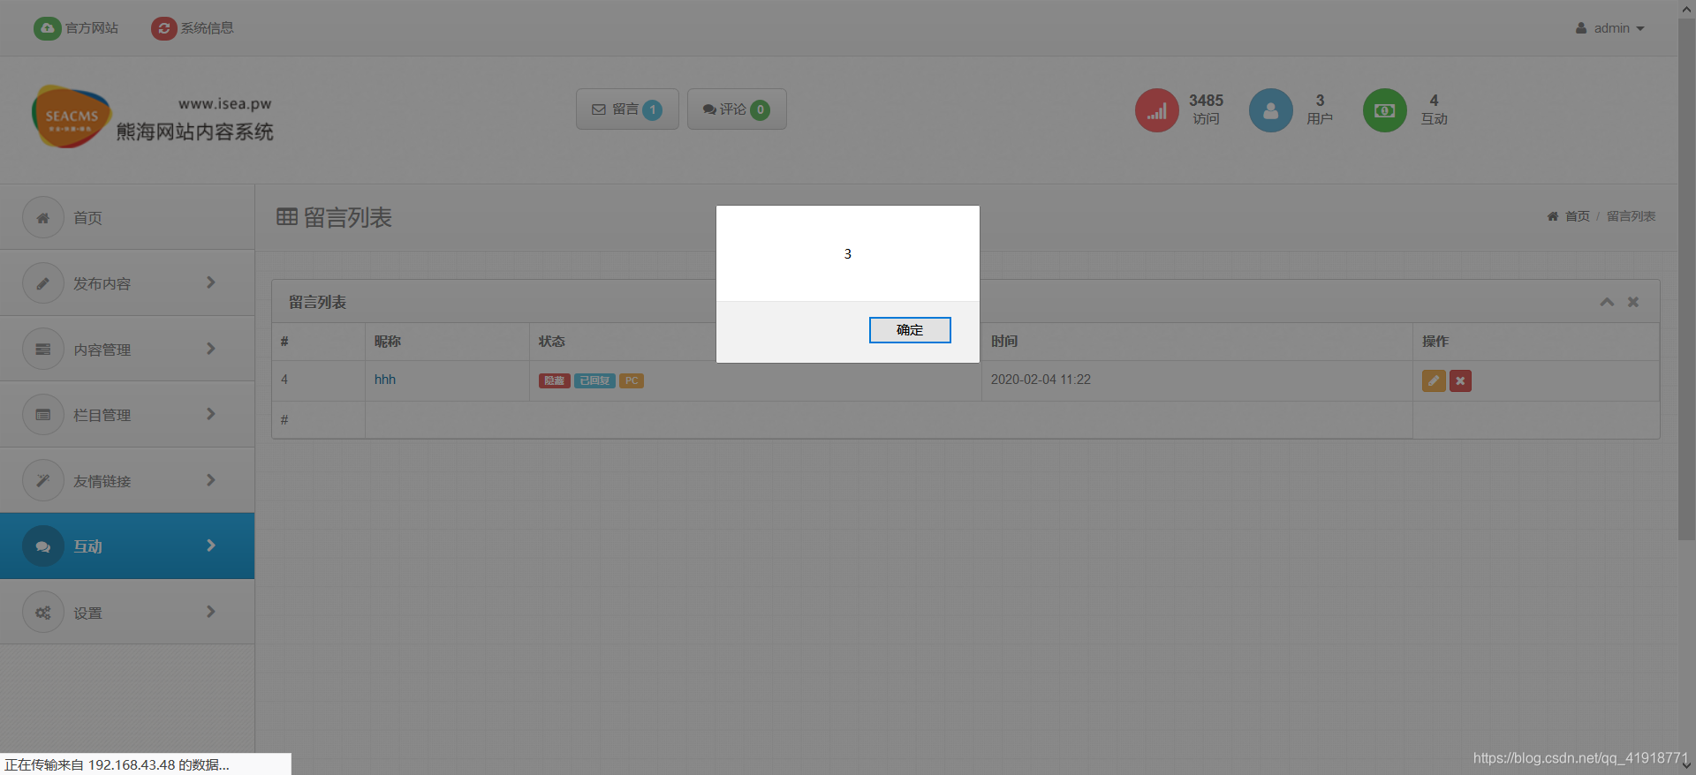Viewport: 1696px width, 775px height.
Task: Select the highlighted 互动 sidebar item
Action: [127, 546]
